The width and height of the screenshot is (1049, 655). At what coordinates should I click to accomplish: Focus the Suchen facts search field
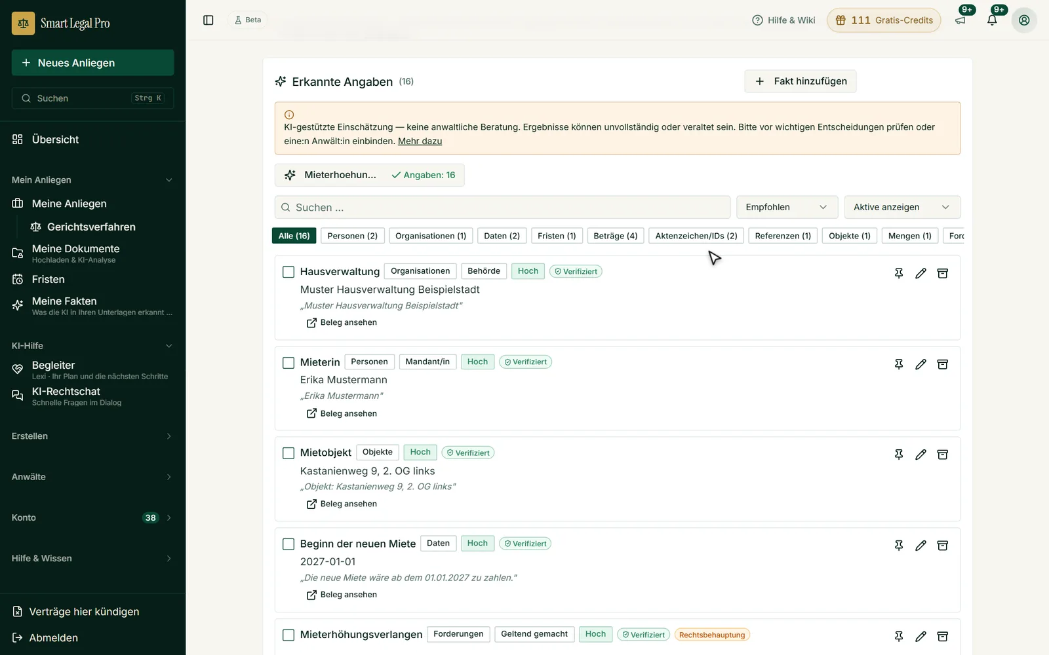(502, 207)
